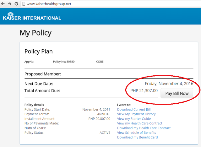
Task: Click the browser forward arrow
Action: coord(9,4)
